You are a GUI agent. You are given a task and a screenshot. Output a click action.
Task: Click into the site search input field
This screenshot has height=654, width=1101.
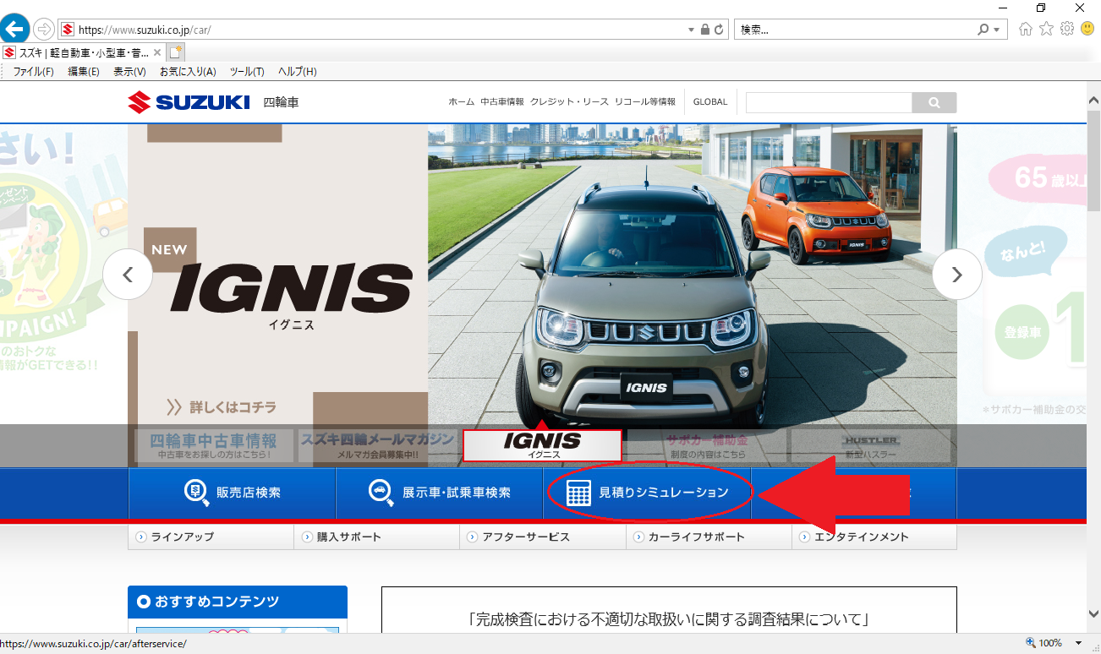pyautogui.click(x=829, y=103)
